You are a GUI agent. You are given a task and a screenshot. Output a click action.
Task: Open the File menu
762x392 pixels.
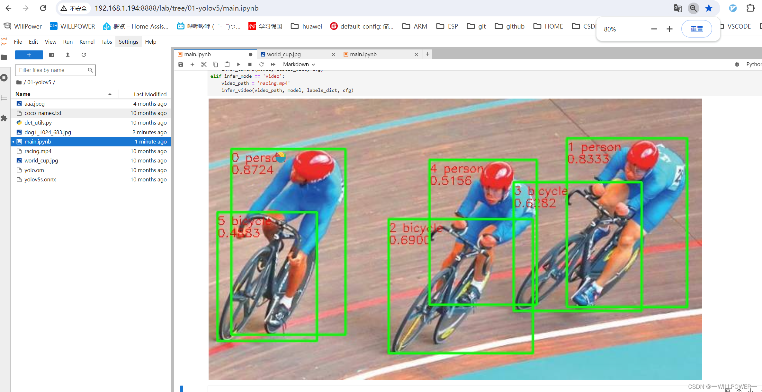[x=18, y=42]
